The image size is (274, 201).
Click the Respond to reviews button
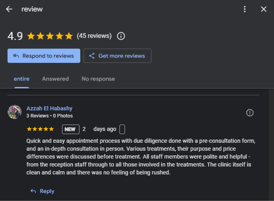(x=44, y=56)
